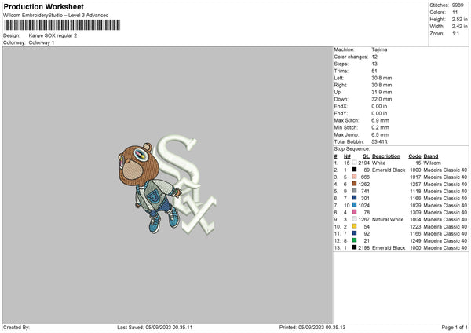The width and height of the screenshot is (471, 333).
Task: Click the bear embroidery design preview
Action: coord(148,187)
